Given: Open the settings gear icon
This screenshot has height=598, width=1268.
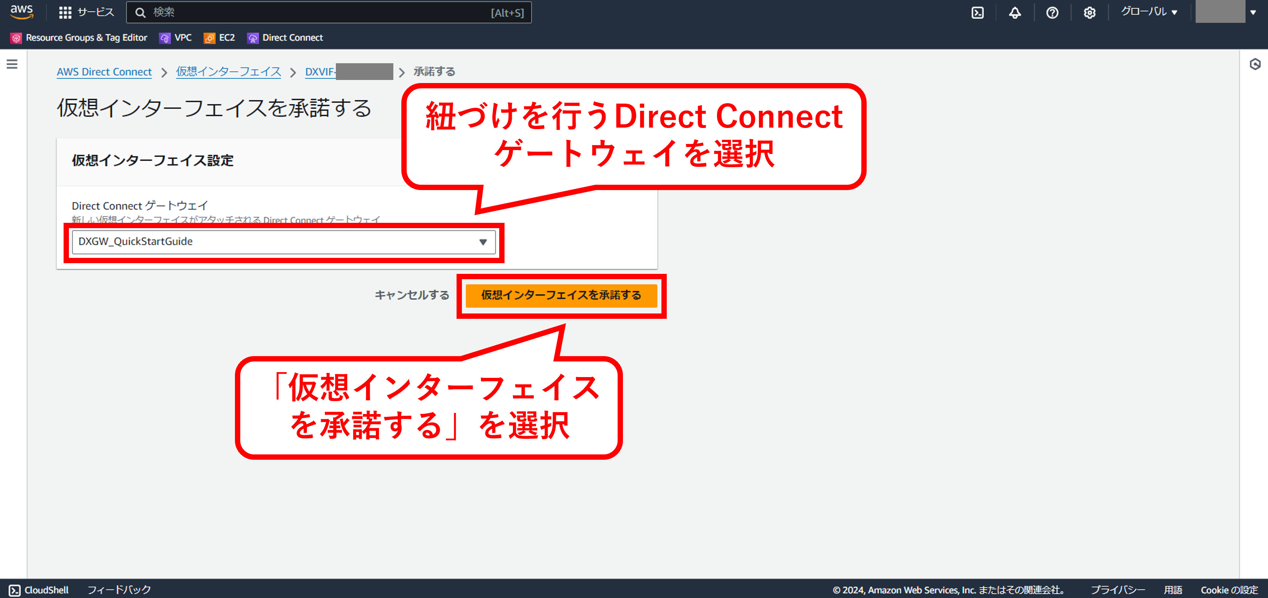Looking at the screenshot, I should point(1090,12).
